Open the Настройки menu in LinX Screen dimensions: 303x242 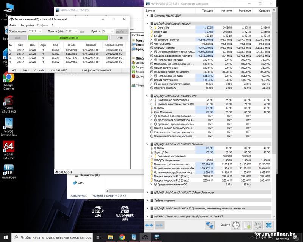point(27,25)
